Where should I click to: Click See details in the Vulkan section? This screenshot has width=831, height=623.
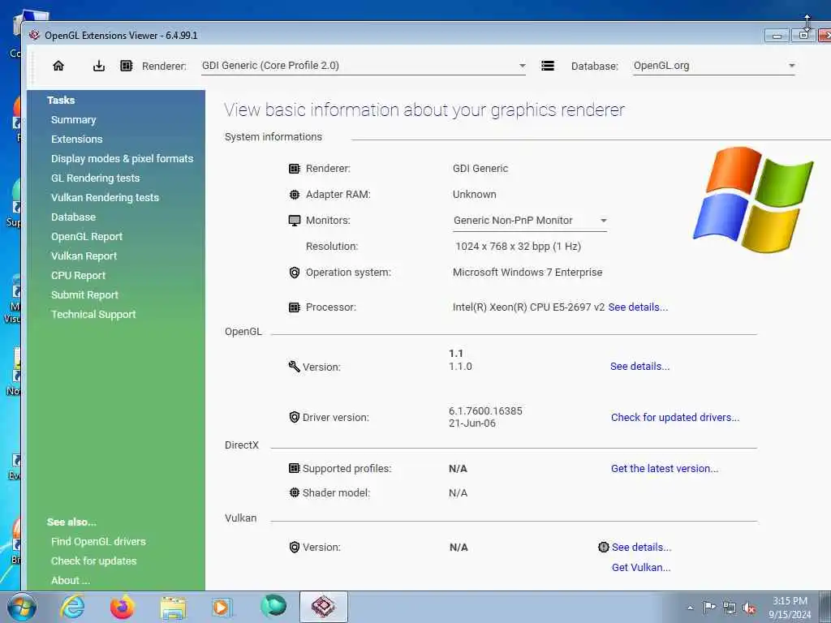[642, 548]
